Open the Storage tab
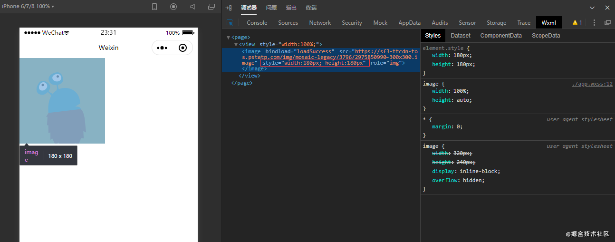This screenshot has height=242, width=615. (497, 22)
